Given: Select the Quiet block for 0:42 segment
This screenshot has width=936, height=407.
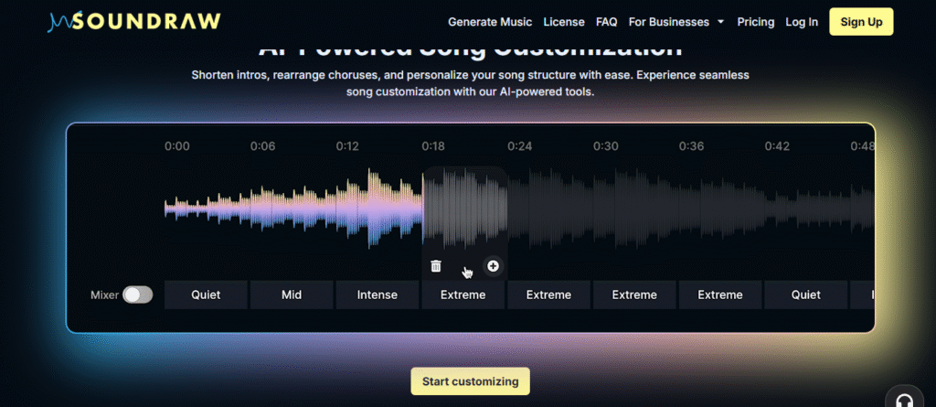Looking at the screenshot, I should (806, 295).
